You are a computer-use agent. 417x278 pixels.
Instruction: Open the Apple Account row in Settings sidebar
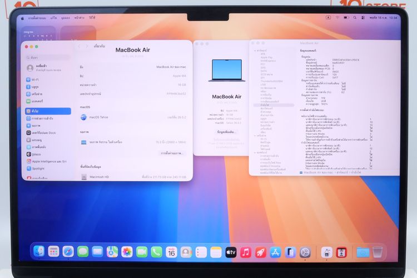tap(48, 68)
